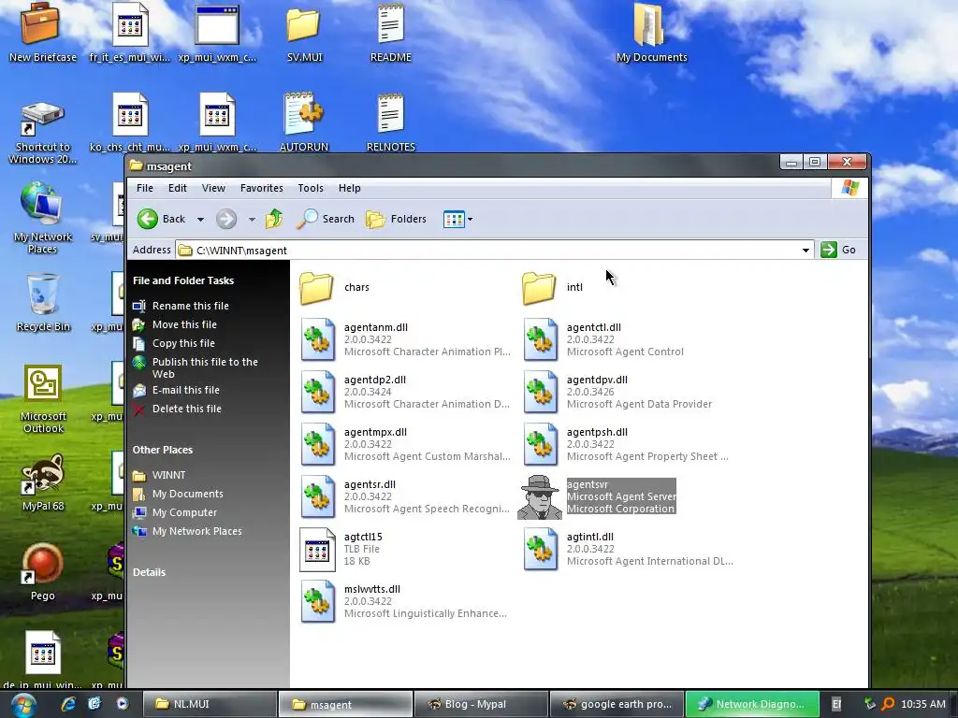The width and height of the screenshot is (958, 718).
Task: Click the grayed Forward arrow button
Action: click(226, 219)
